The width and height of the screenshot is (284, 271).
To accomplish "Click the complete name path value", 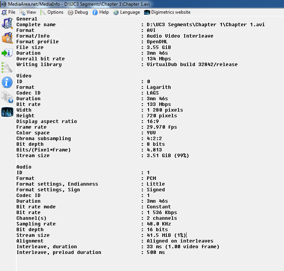I will coord(206,24).
